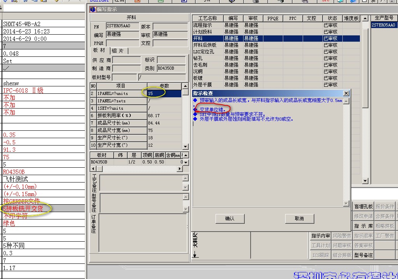Click the 状态 column header
This screenshot has height=279, width=398.
[x=332, y=18]
